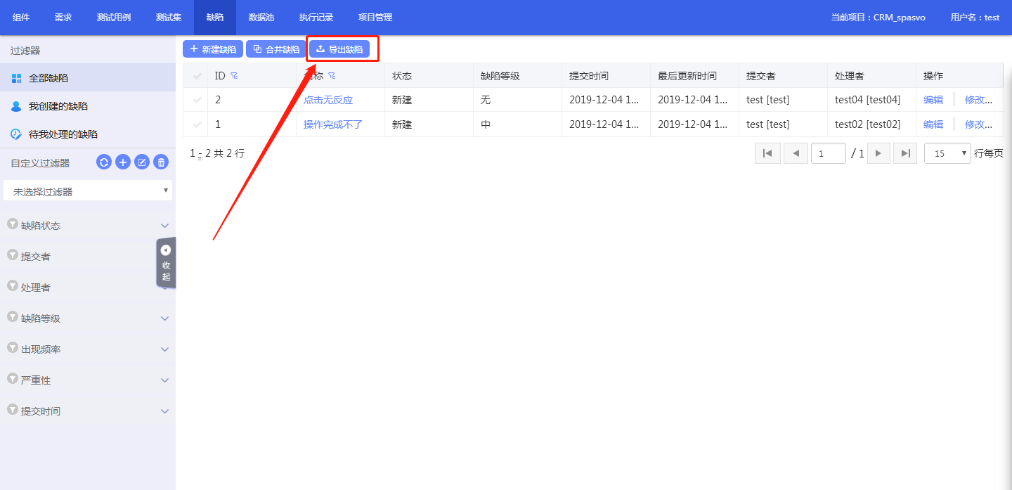This screenshot has height=490, width=1012.
Task: Go to the first page using pagination icon
Action: 767,153
